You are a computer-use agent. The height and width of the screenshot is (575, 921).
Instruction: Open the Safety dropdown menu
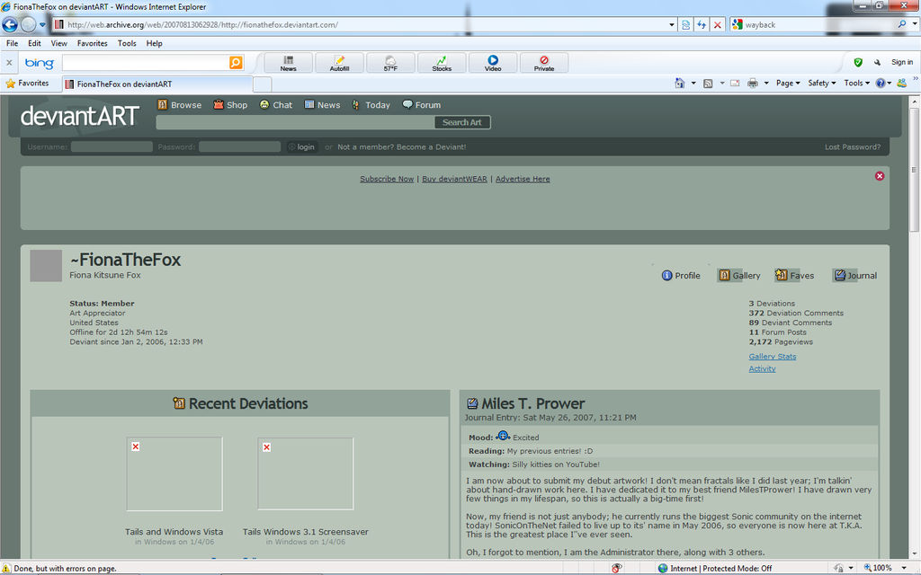coord(822,84)
